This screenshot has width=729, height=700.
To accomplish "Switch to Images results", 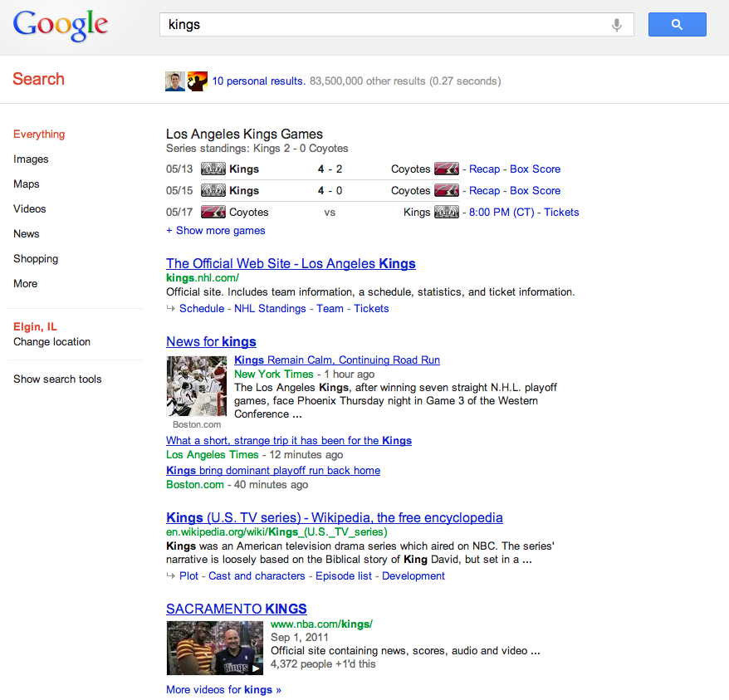I will pos(31,159).
